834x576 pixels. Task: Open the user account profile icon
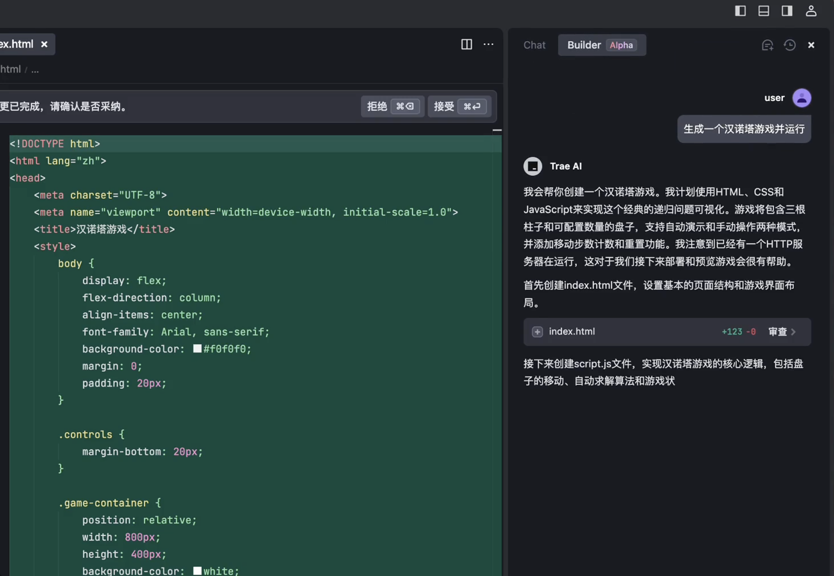[x=811, y=11]
